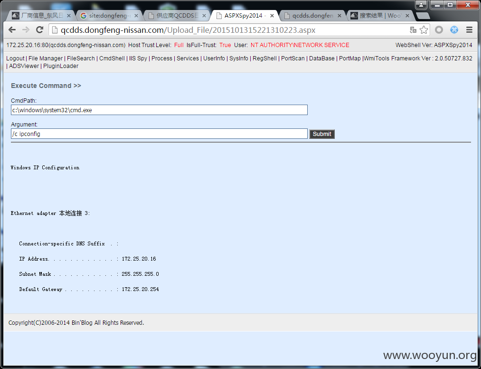Click the user profile icon in the title bar
The image size is (481, 369).
pyautogui.click(x=422, y=5)
